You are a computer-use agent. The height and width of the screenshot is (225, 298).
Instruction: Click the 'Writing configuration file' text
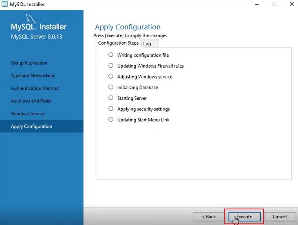tap(143, 55)
